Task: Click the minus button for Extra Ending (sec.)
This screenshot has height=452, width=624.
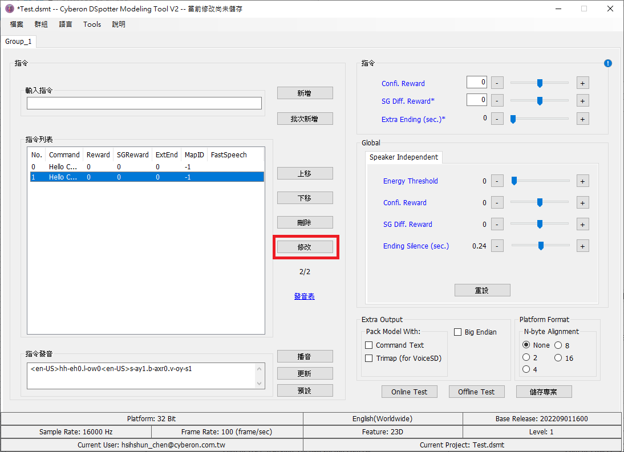Action: 497,119
